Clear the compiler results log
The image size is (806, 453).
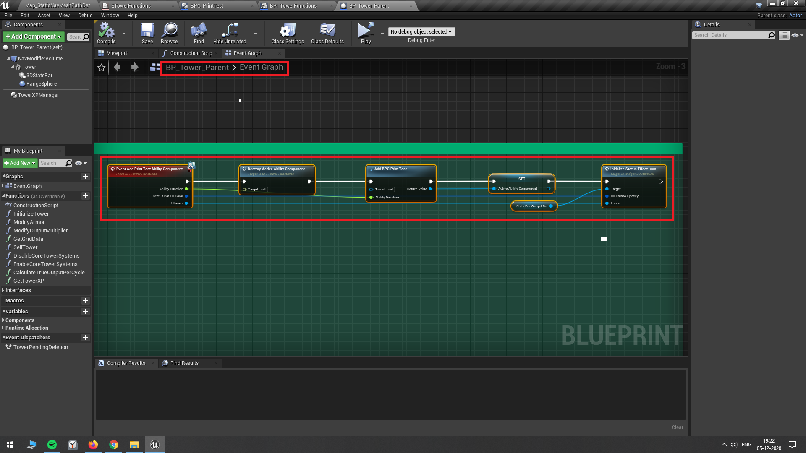[x=677, y=427]
